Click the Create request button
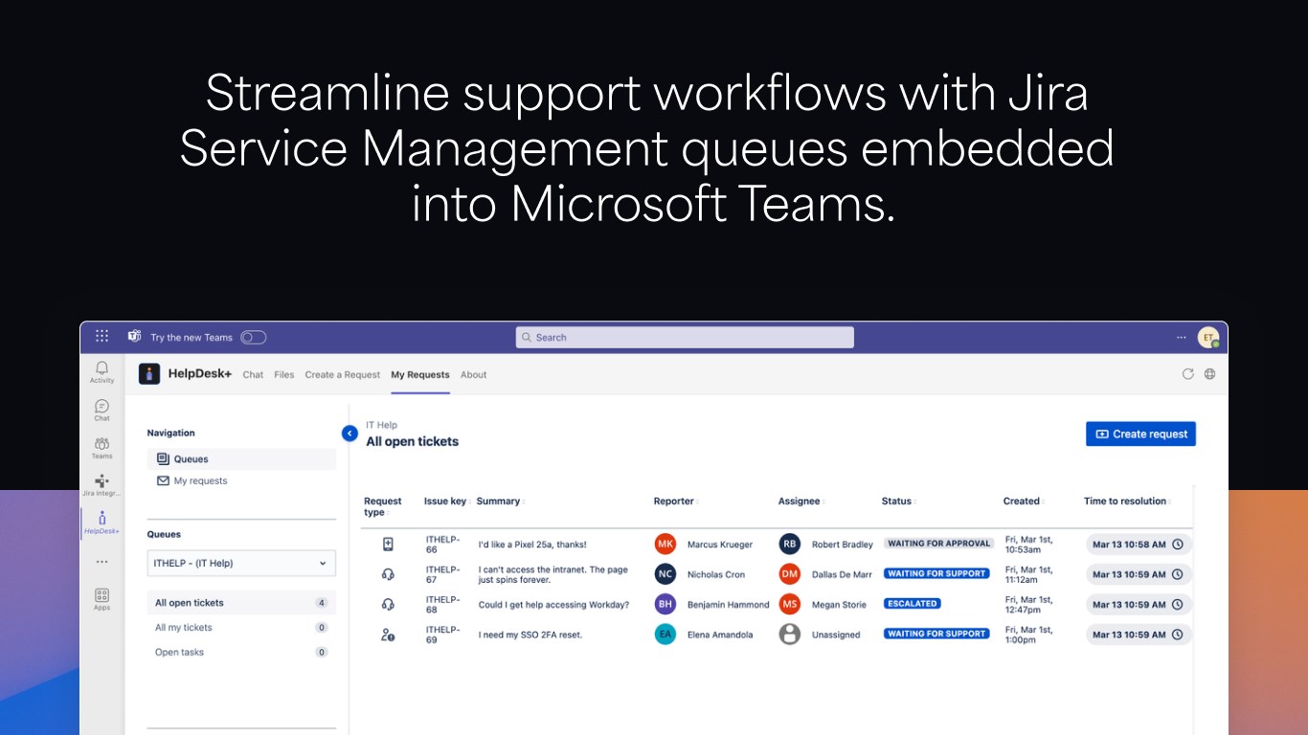 [1140, 434]
